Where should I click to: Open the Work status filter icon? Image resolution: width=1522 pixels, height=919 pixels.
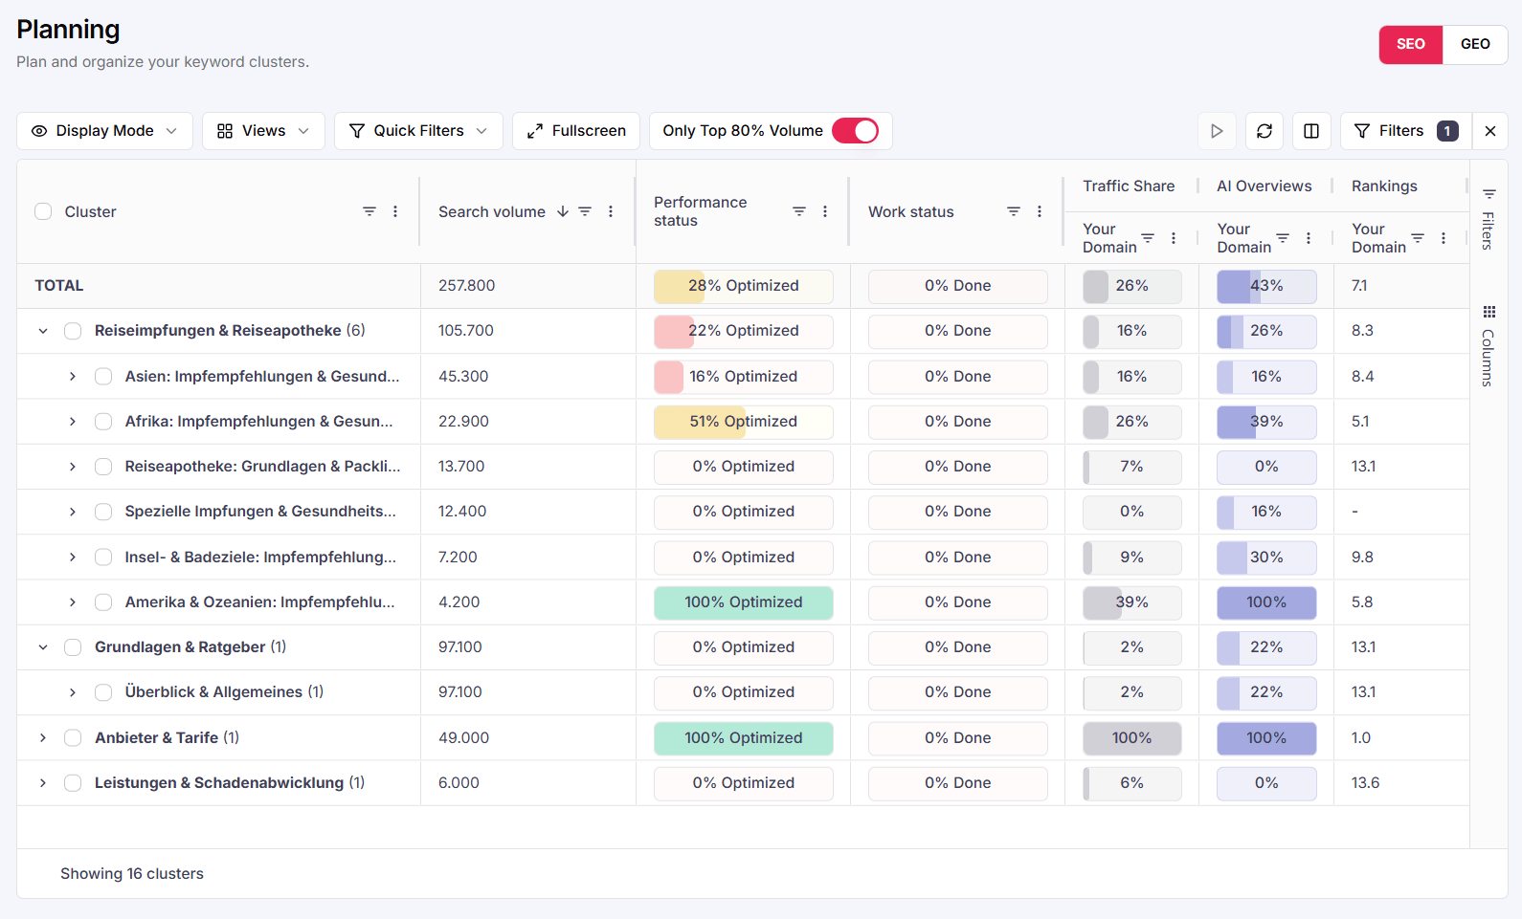1014,211
